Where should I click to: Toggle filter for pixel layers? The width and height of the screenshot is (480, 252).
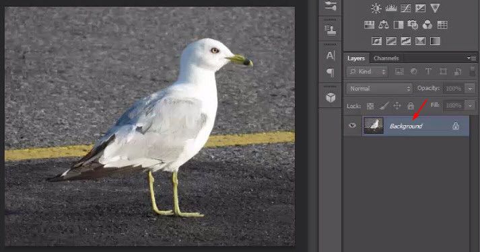pyautogui.click(x=399, y=71)
